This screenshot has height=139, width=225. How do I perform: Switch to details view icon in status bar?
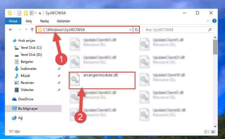207,132
